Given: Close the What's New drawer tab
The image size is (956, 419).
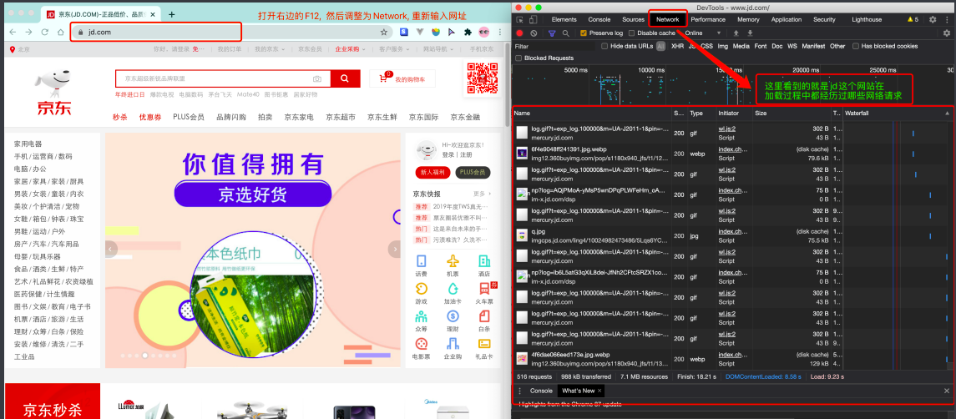Looking at the screenshot, I should tap(599, 391).
